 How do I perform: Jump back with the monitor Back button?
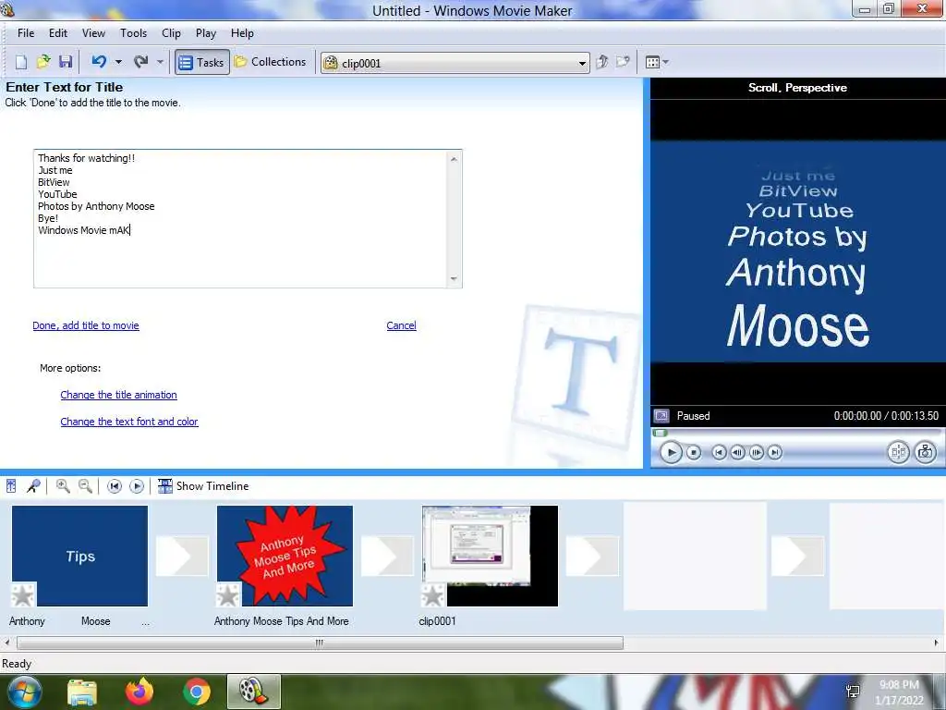pyautogui.click(x=719, y=452)
